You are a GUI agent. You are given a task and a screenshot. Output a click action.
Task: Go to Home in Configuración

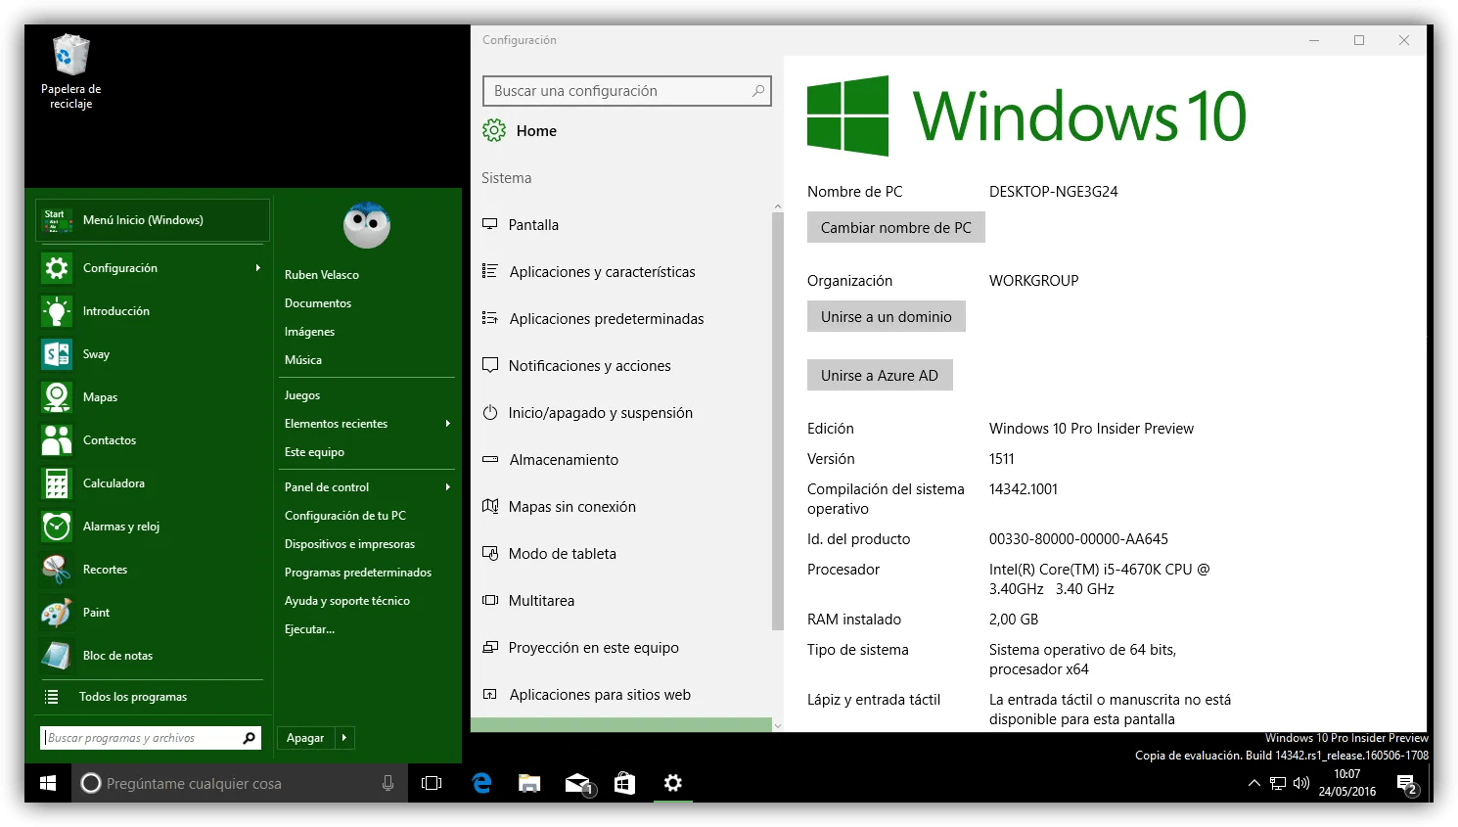click(535, 130)
